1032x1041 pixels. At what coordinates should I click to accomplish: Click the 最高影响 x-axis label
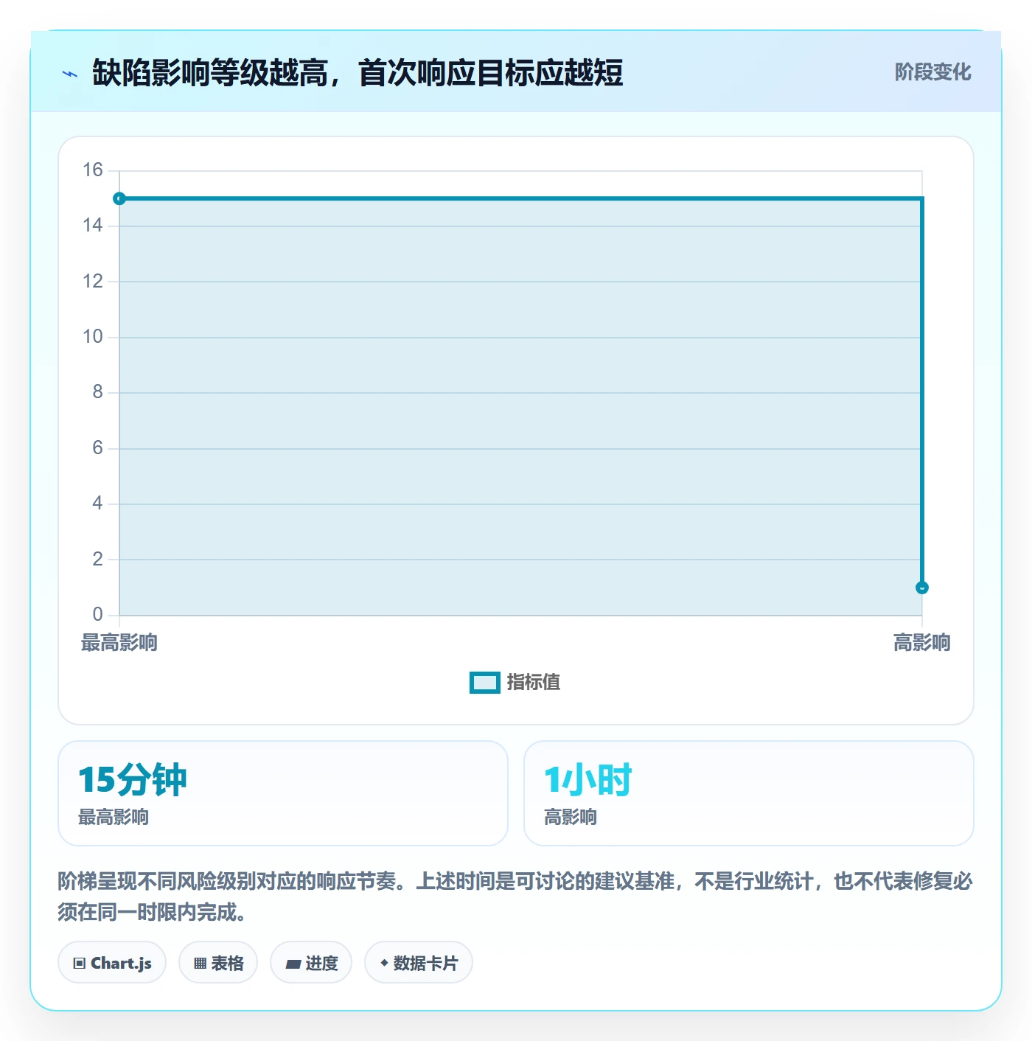pos(119,643)
